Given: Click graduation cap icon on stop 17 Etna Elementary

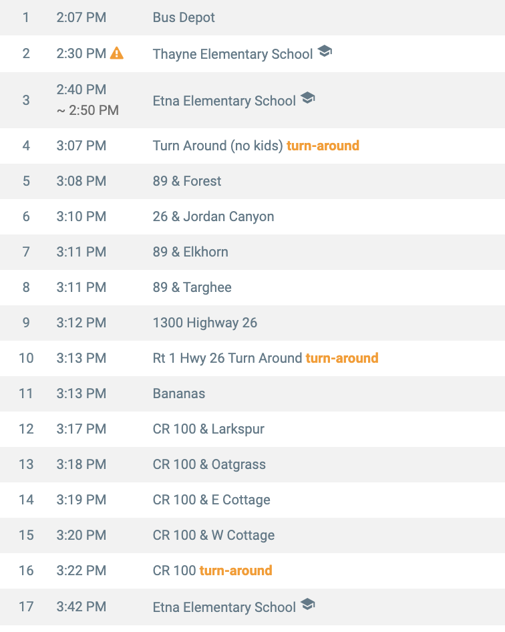Looking at the screenshot, I should (307, 605).
